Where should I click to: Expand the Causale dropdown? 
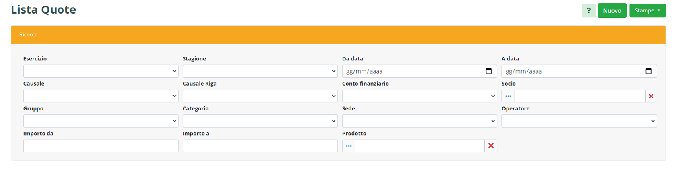pos(100,96)
